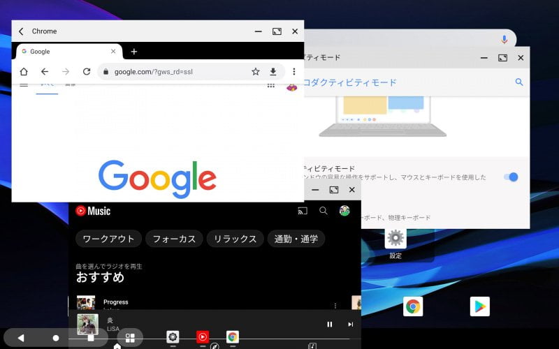
Task: Bookmark the page with the star icon
Action: (255, 72)
